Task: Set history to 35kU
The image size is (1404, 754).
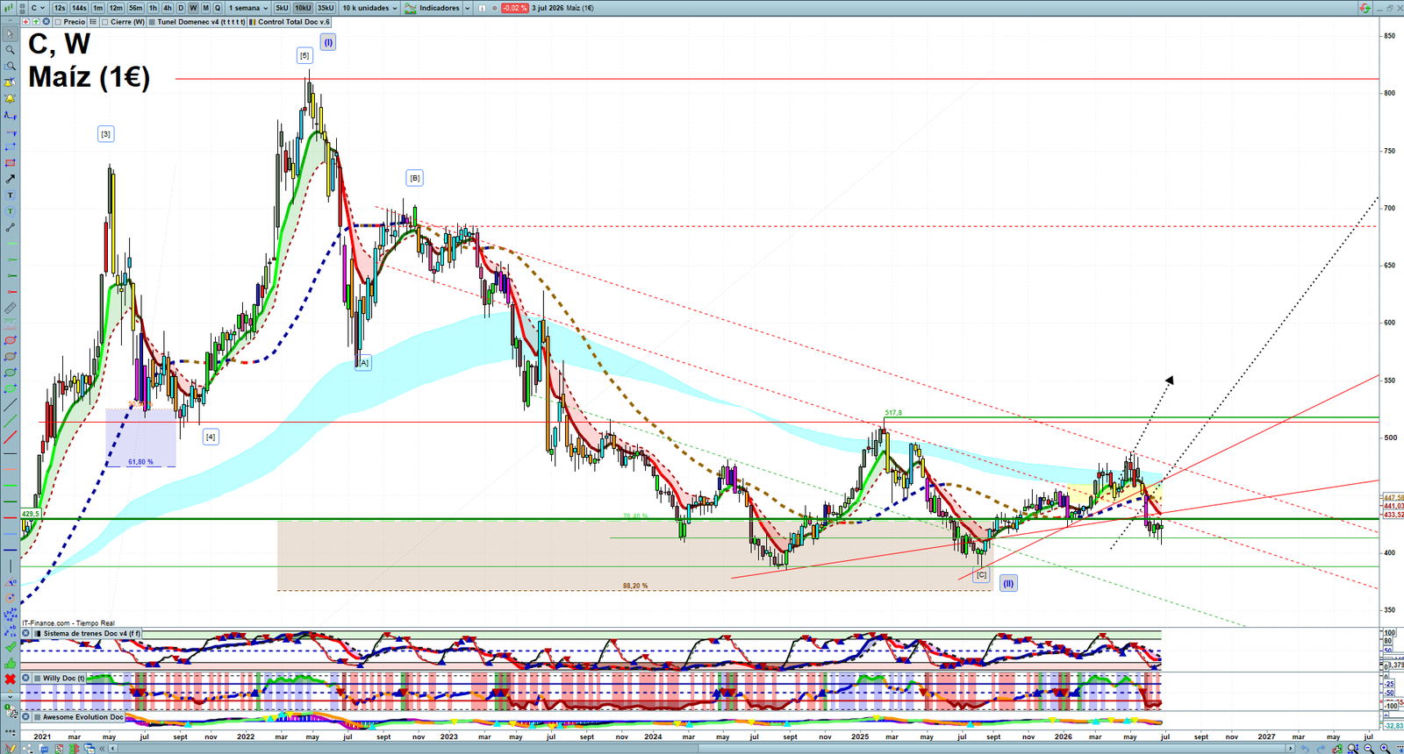Action: 326,8
